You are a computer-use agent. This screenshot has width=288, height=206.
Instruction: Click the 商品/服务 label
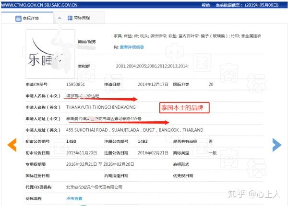click(x=87, y=42)
